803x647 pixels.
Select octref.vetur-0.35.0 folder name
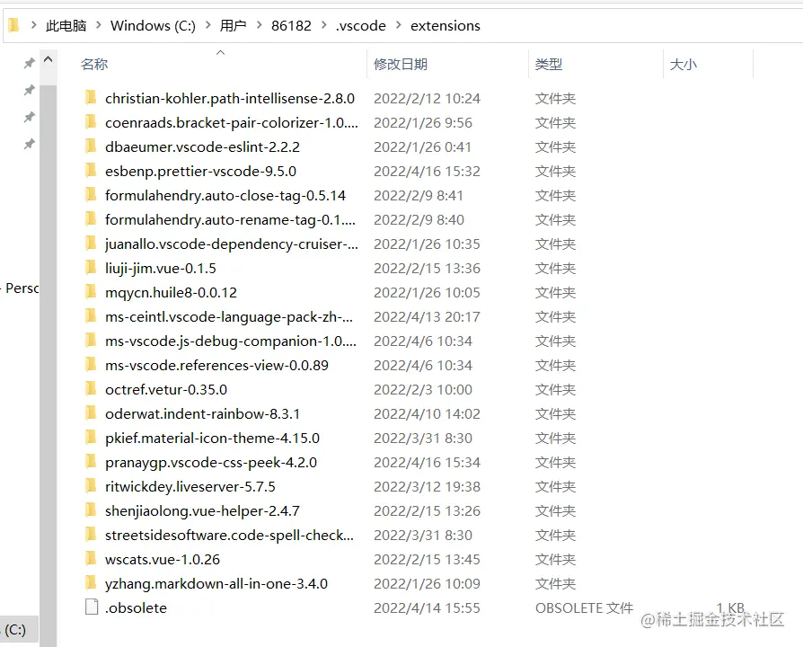(166, 390)
